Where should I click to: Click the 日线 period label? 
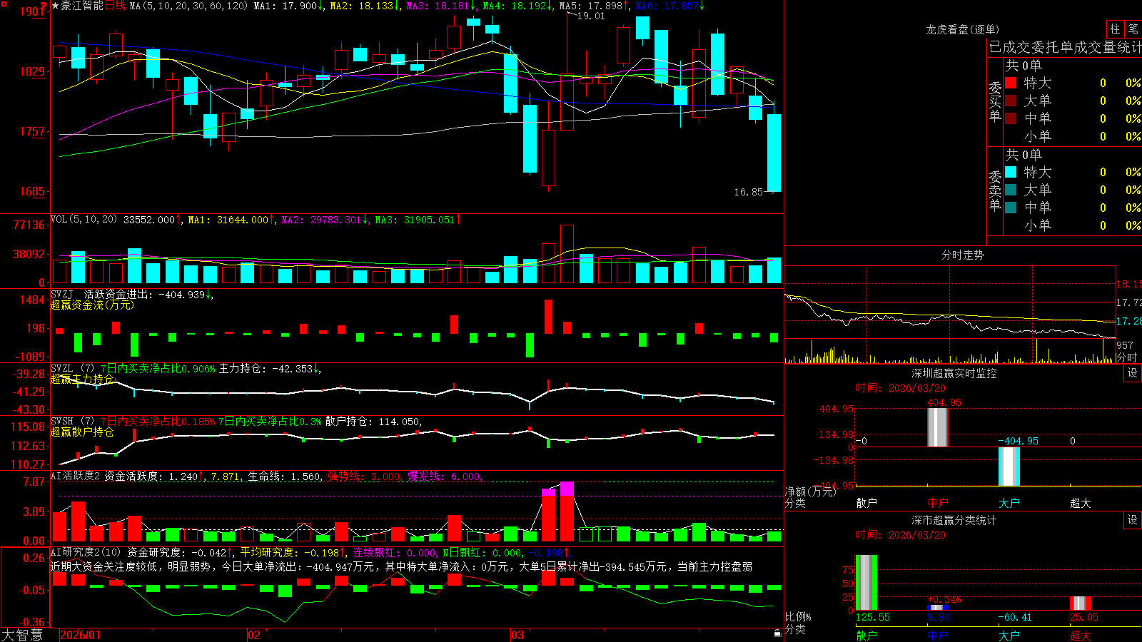pos(115,6)
